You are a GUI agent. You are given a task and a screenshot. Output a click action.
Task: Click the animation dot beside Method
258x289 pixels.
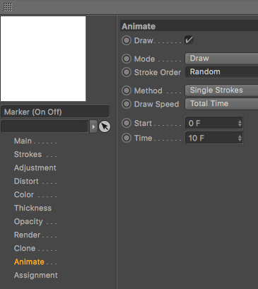coord(127,90)
